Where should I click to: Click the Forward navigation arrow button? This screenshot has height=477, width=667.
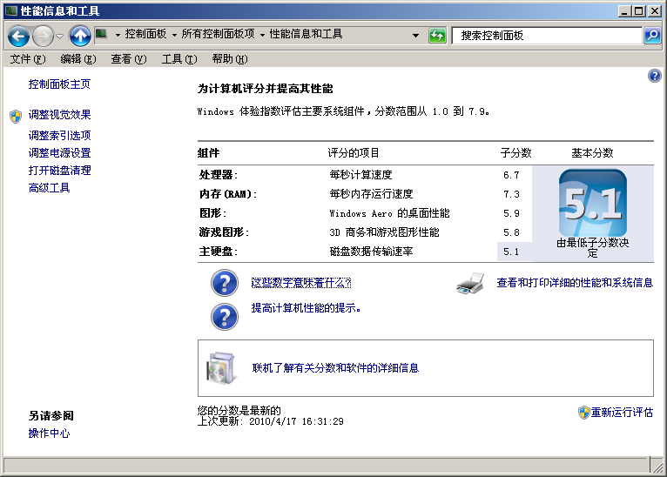(x=43, y=37)
